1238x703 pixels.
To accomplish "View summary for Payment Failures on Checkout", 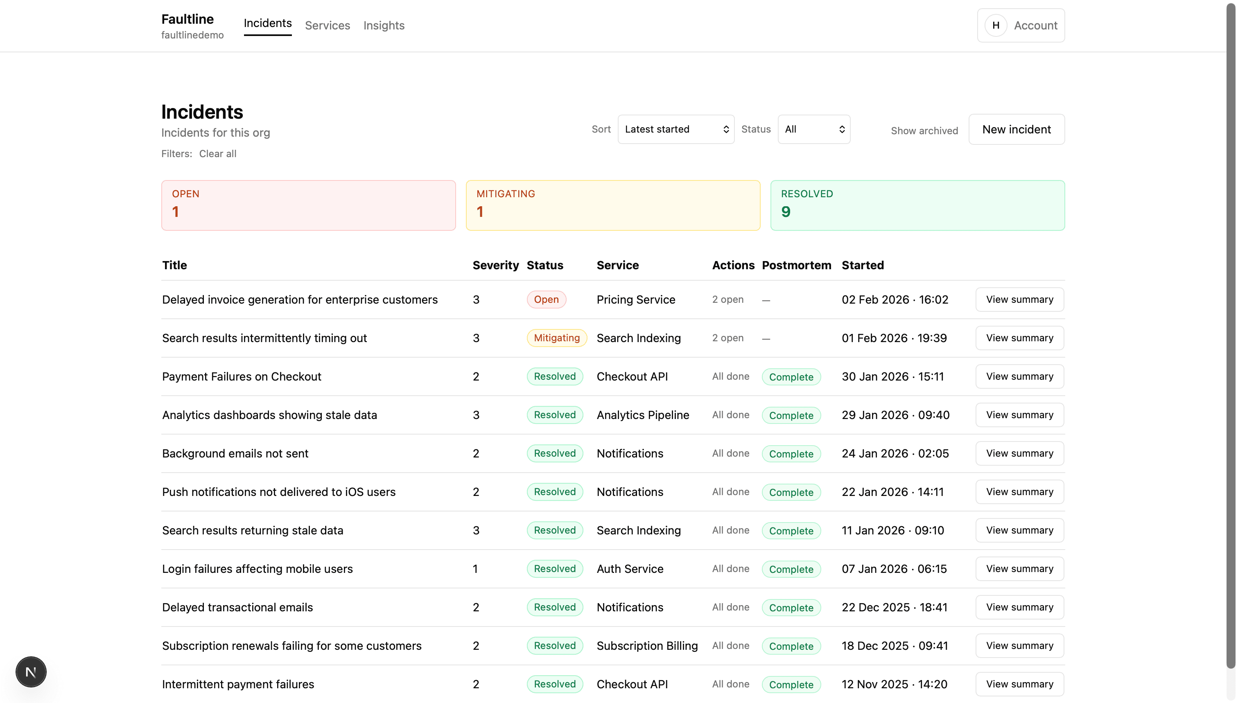I will click(x=1019, y=376).
